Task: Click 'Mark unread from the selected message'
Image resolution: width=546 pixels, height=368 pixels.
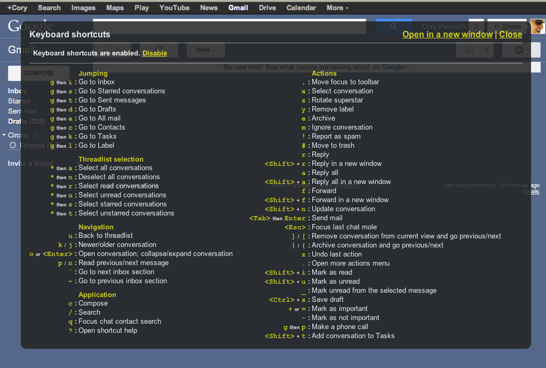Action: [x=374, y=291]
